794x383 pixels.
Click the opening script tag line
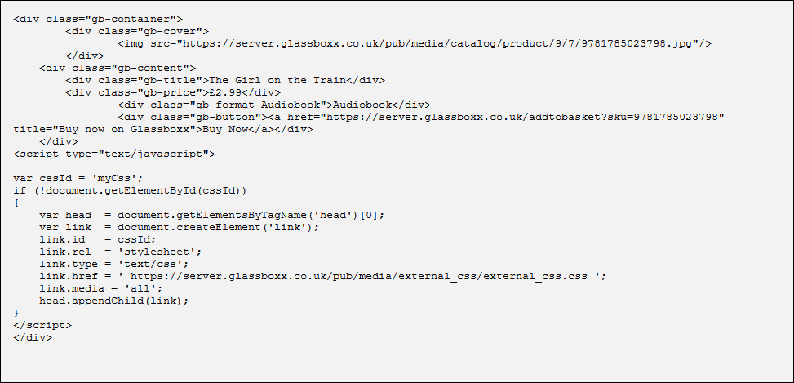[114, 153]
